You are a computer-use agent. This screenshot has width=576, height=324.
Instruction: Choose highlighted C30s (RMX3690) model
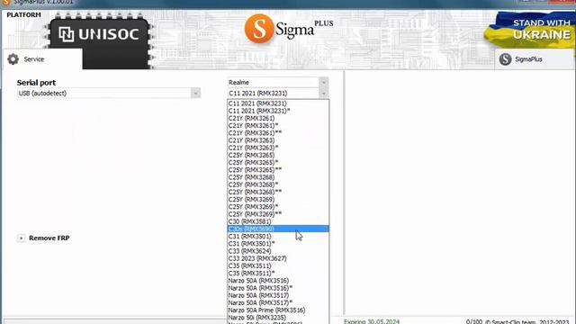click(278, 229)
